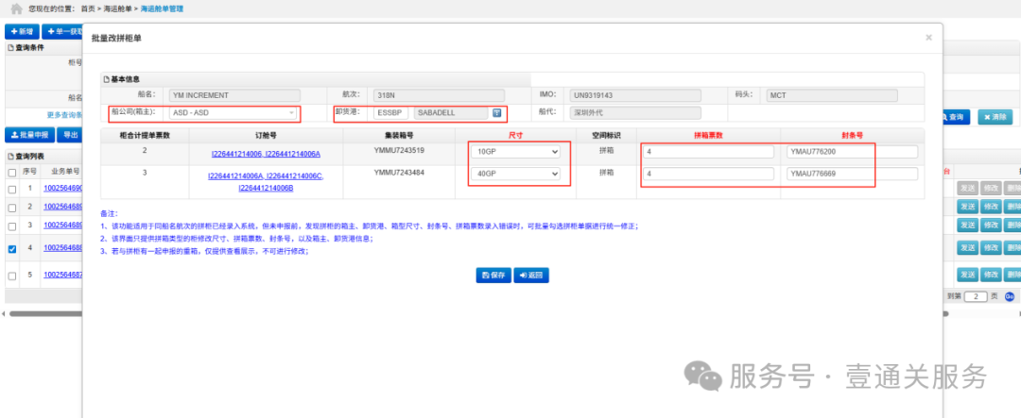Toggle the select-all checkbox in list header
This screenshot has width=1021, height=418.
12,173
